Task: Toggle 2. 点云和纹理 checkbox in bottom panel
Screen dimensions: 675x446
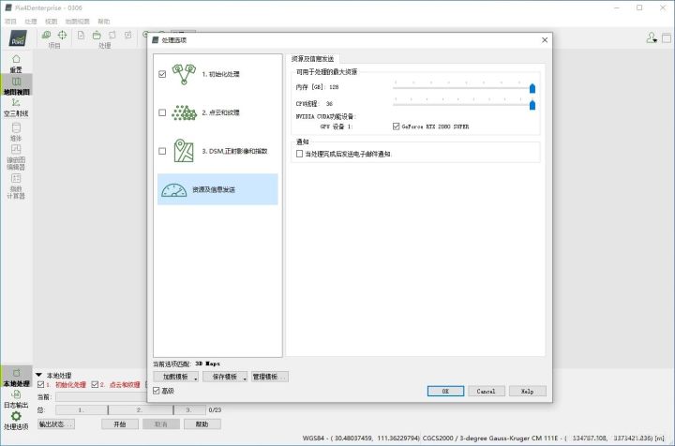Action: click(95, 384)
